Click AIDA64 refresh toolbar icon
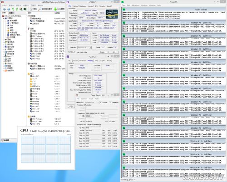This screenshot has width=227, height=182. point(17,9)
